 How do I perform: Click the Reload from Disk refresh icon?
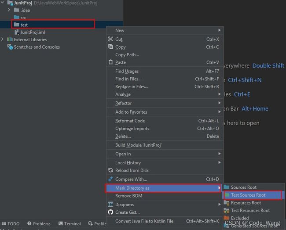pos(110,170)
